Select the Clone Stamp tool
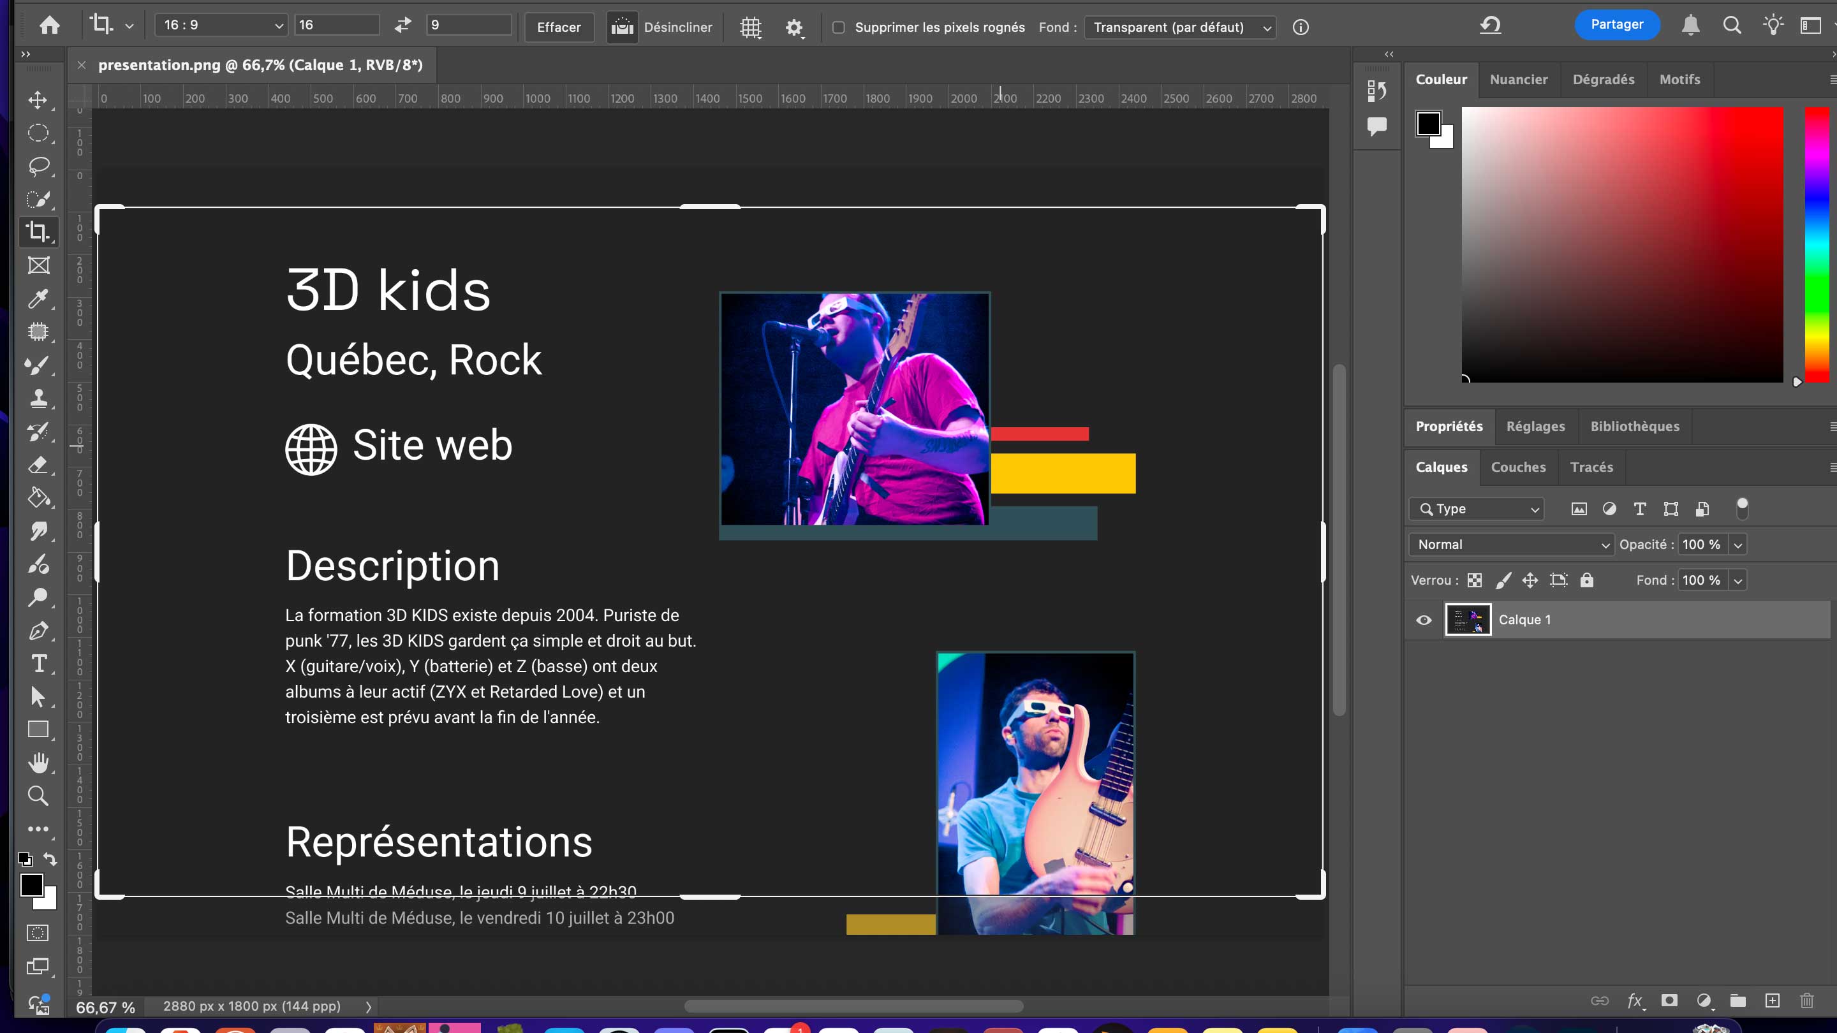1837x1033 pixels. (38, 398)
